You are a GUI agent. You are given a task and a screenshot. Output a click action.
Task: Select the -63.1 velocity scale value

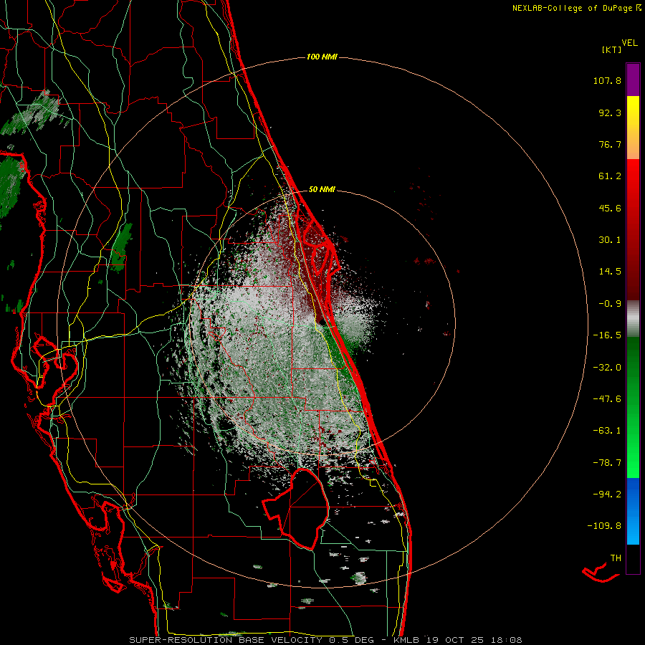(x=607, y=431)
